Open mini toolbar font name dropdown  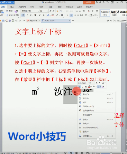(x=87, y=83)
